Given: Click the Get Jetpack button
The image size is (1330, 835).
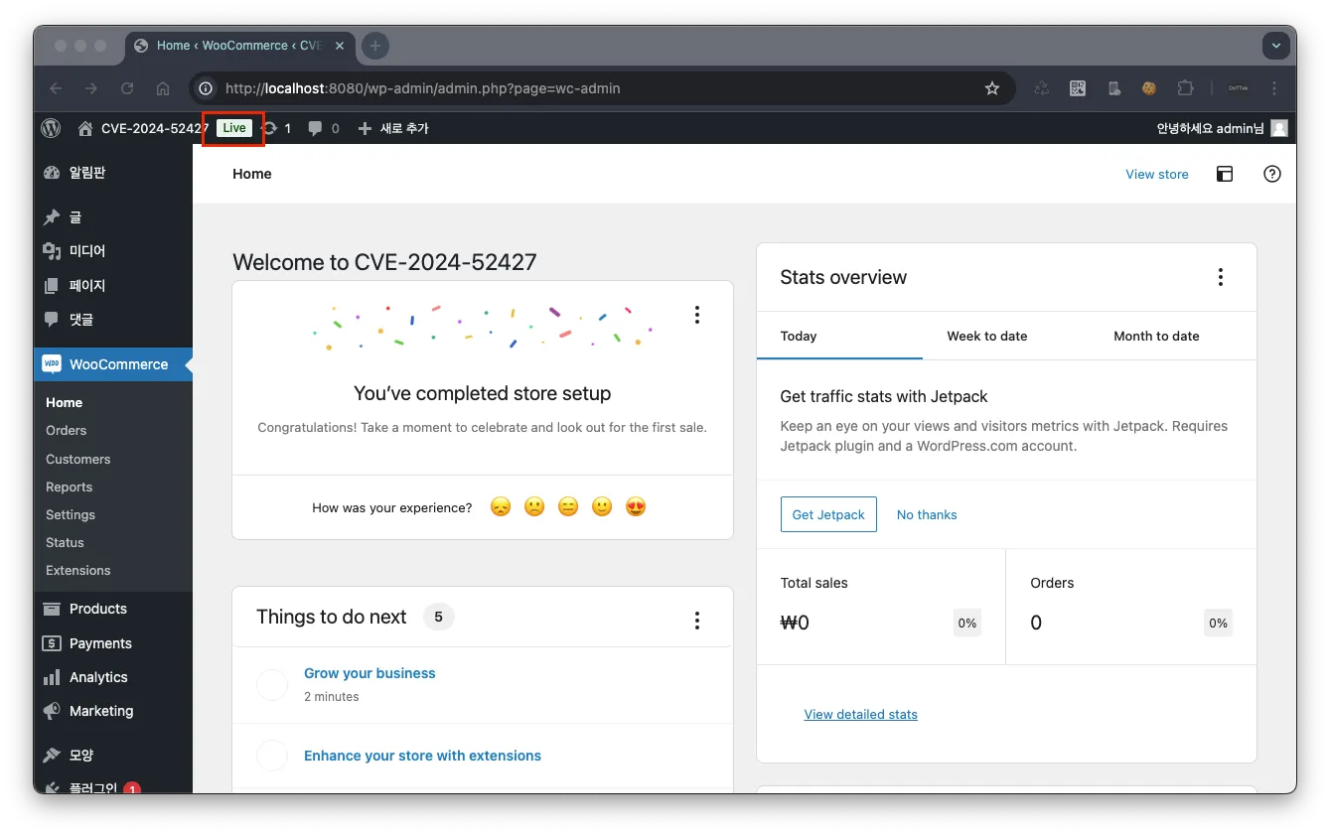Looking at the screenshot, I should 828,514.
